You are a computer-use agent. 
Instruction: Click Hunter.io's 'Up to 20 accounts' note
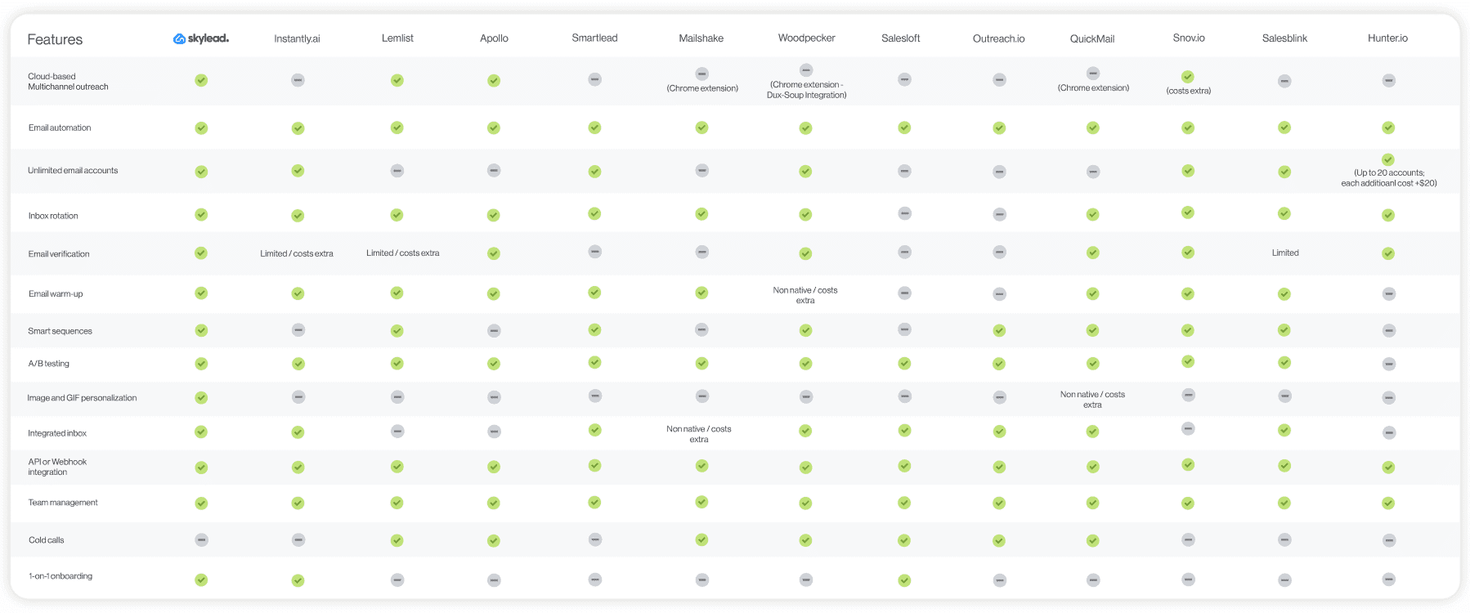(x=1388, y=177)
